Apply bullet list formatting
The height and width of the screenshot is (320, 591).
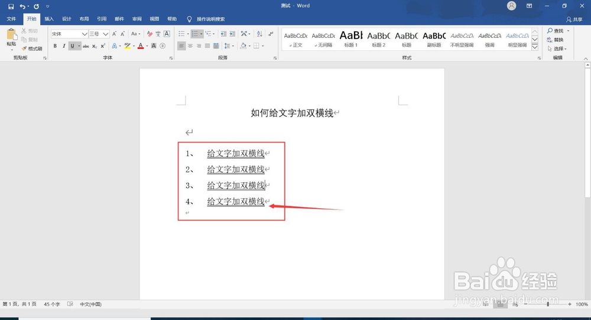click(x=181, y=34)
